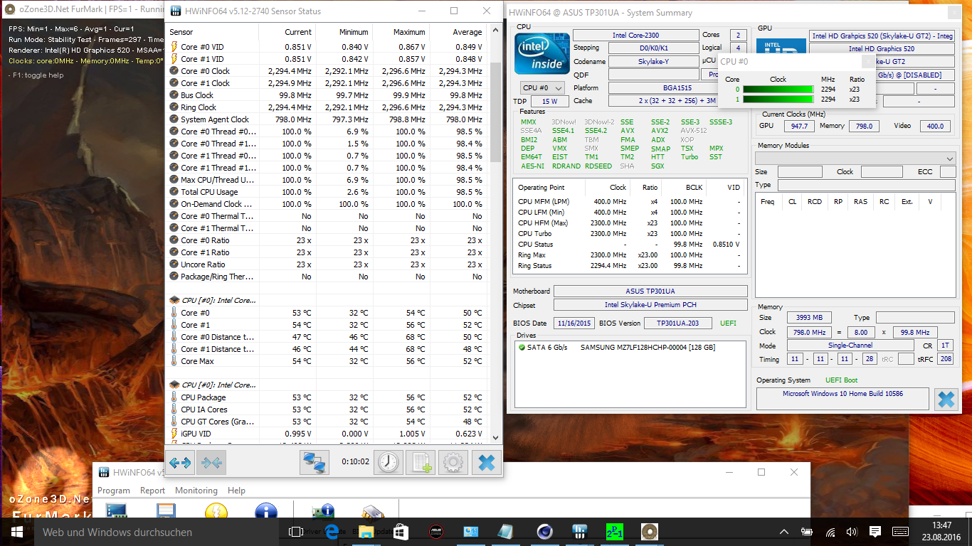Click the Summary monitor icon in HWiNFO main toolbar
This screenshot has width=972, height=546.
pyautogui.click(x=116, y=513)
